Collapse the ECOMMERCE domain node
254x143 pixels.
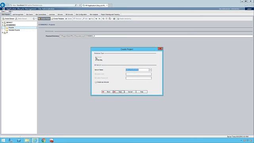point(3,25)
